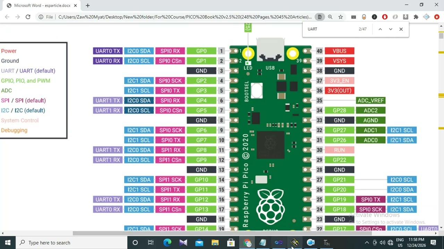The width and height of the screenshot is (444, 249).
Task: Bookmark this page with the star icon
Action: coord(341,17)
